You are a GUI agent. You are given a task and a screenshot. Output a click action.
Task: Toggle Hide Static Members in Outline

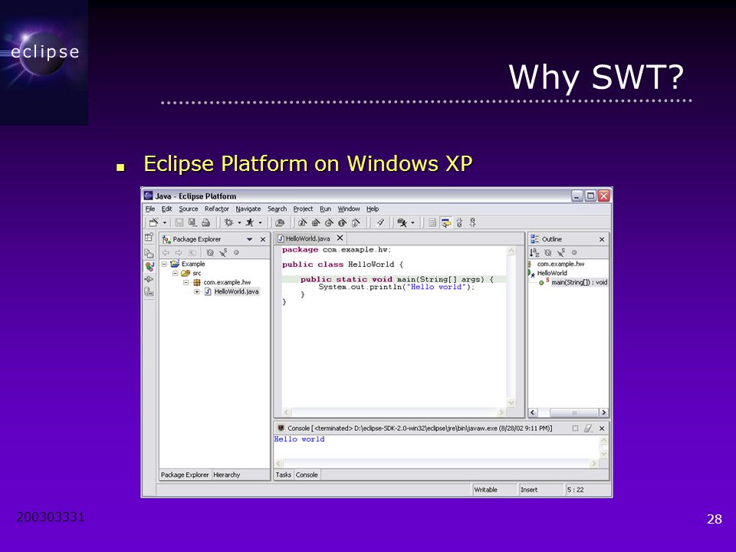click(x=561, y=252)
